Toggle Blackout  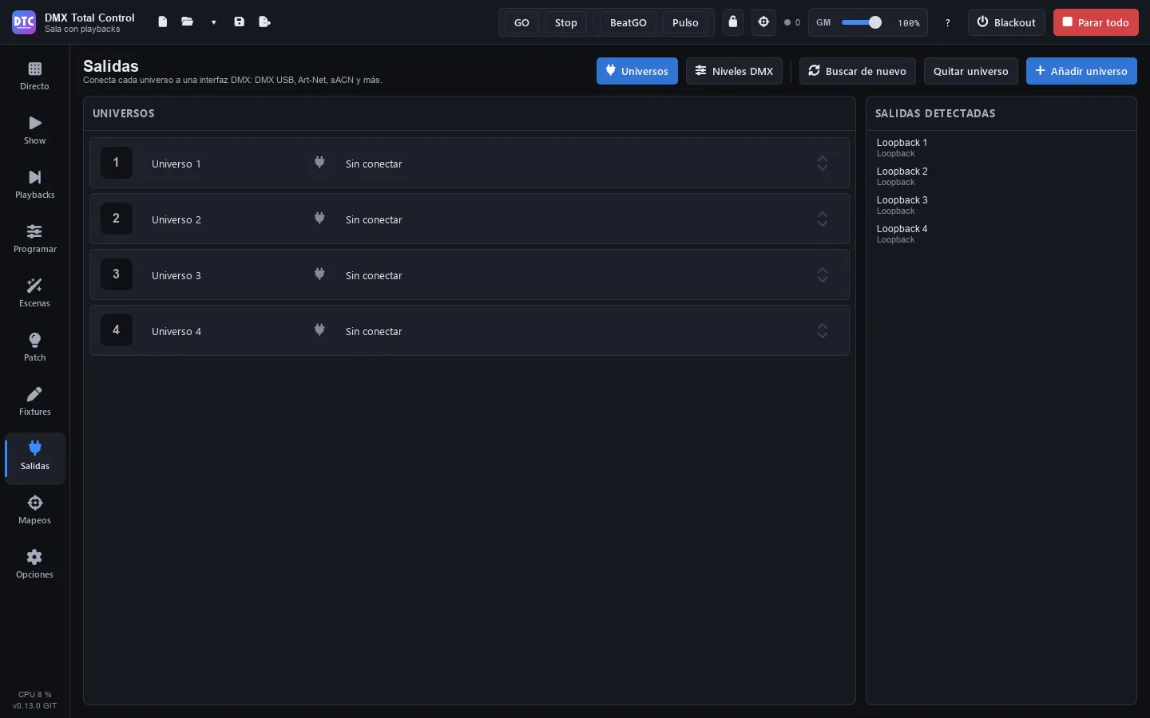(x=1006, y=22)
